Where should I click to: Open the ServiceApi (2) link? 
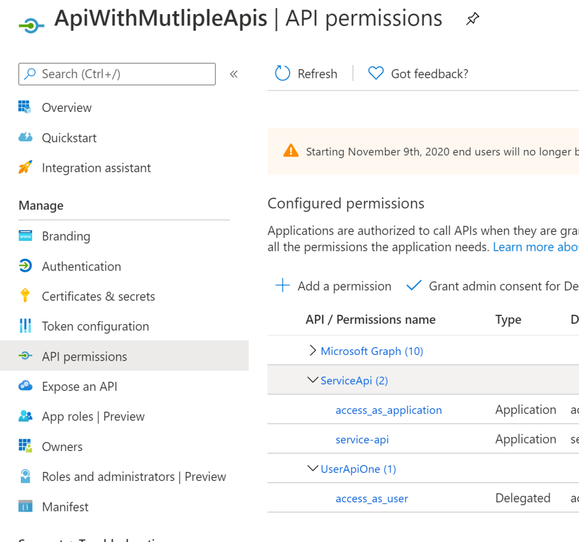pos(354,380)
